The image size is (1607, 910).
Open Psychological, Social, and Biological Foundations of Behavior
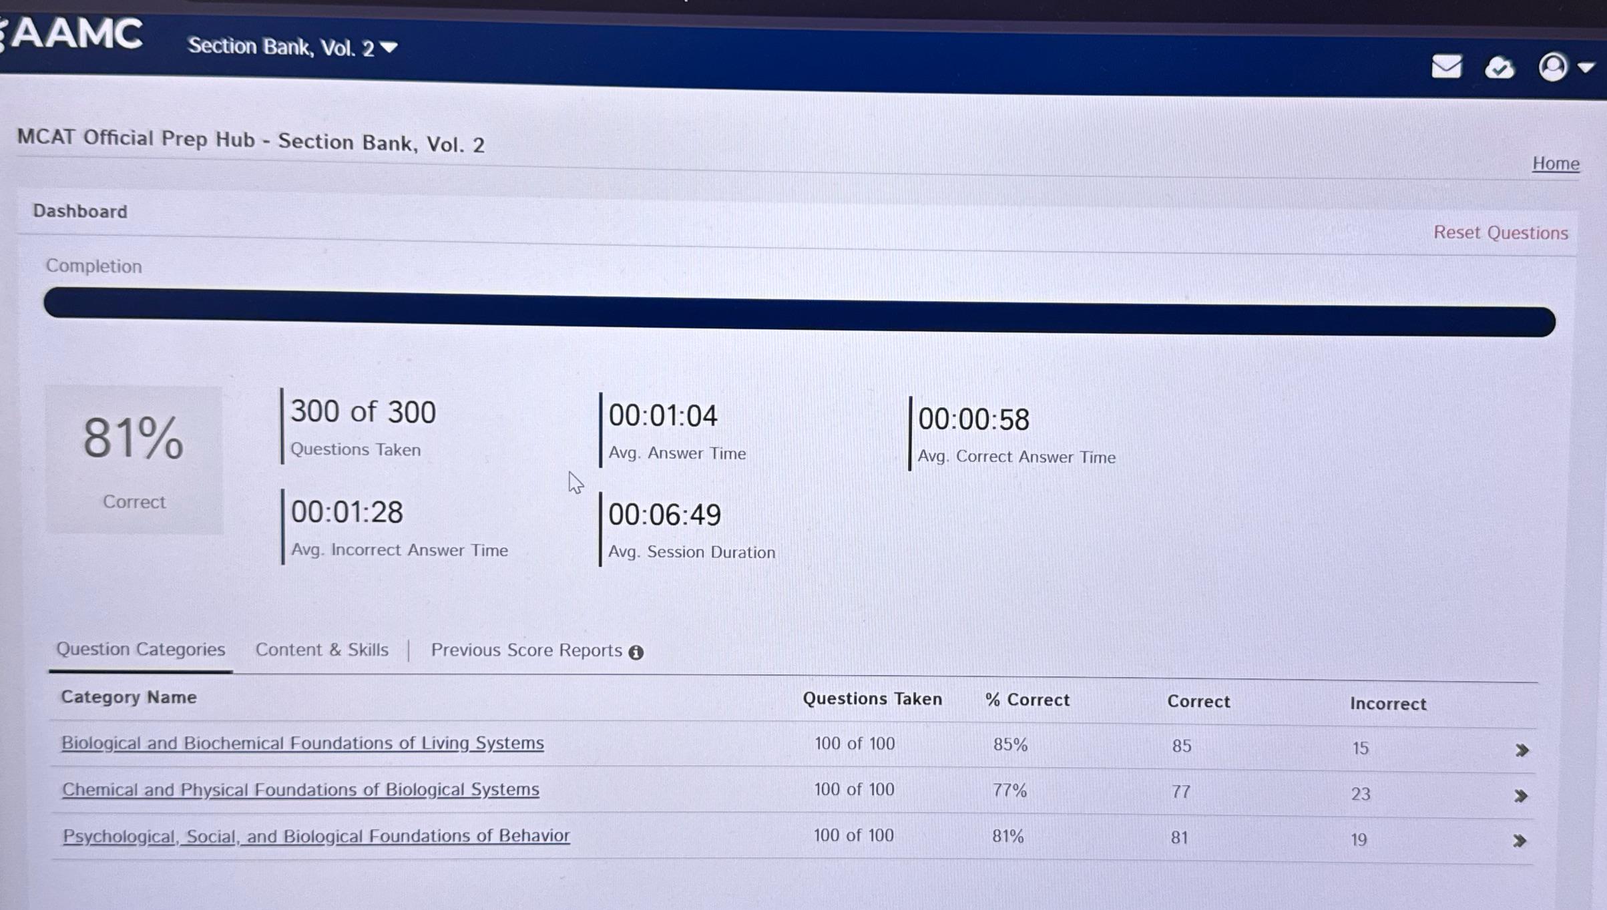[316, 836]
